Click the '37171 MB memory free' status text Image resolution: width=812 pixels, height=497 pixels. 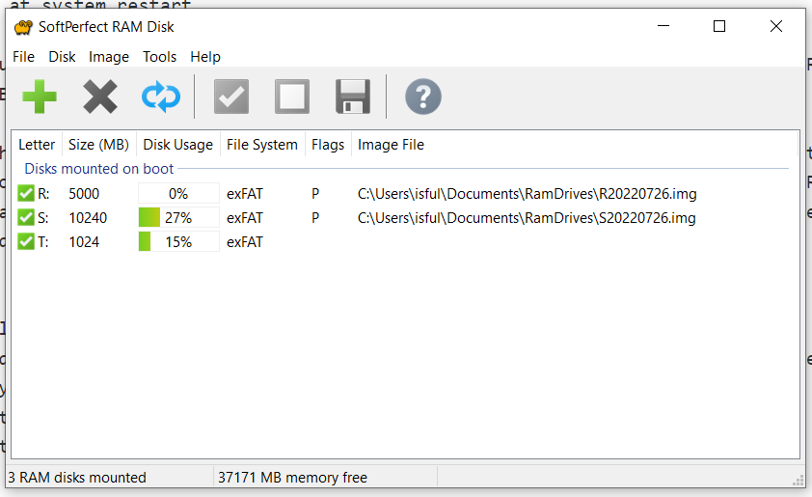click(292, 478)
